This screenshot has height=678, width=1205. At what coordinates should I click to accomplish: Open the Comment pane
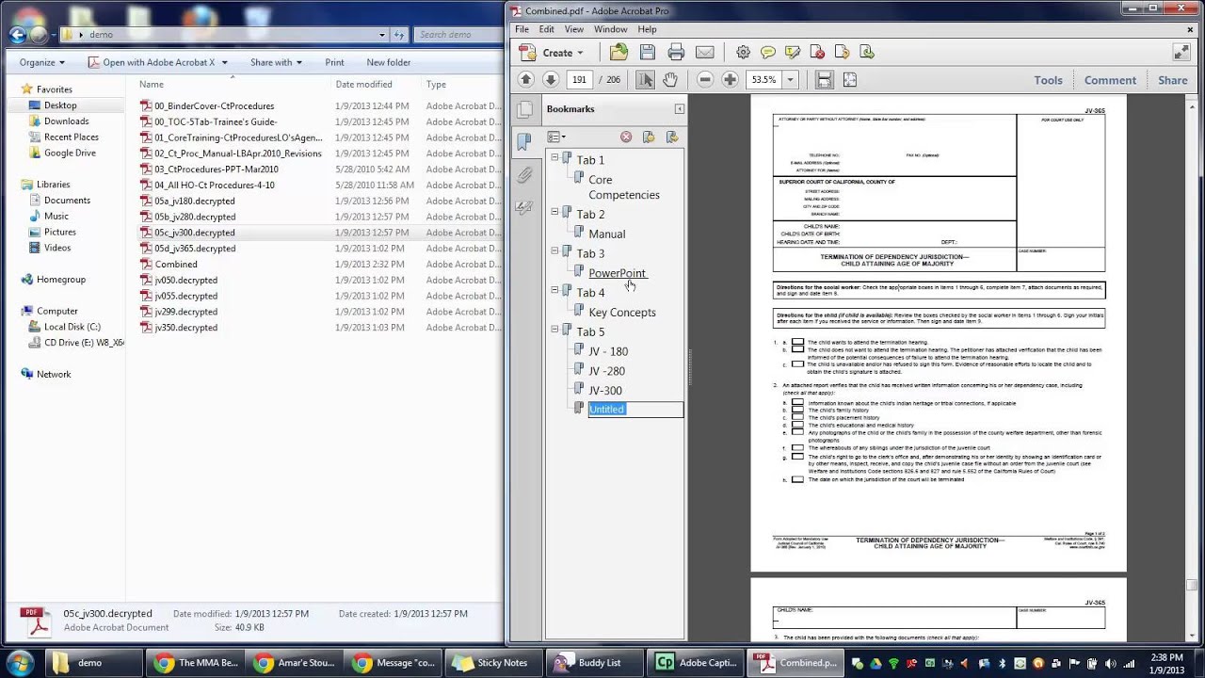[1110, 80]
